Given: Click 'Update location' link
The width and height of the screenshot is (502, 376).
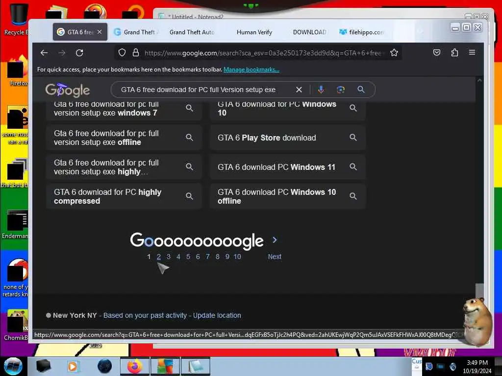Looking at the screenshot, I should pos(217,315).
